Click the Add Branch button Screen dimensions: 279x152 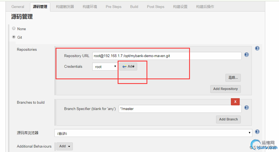(x=228, y=119)
